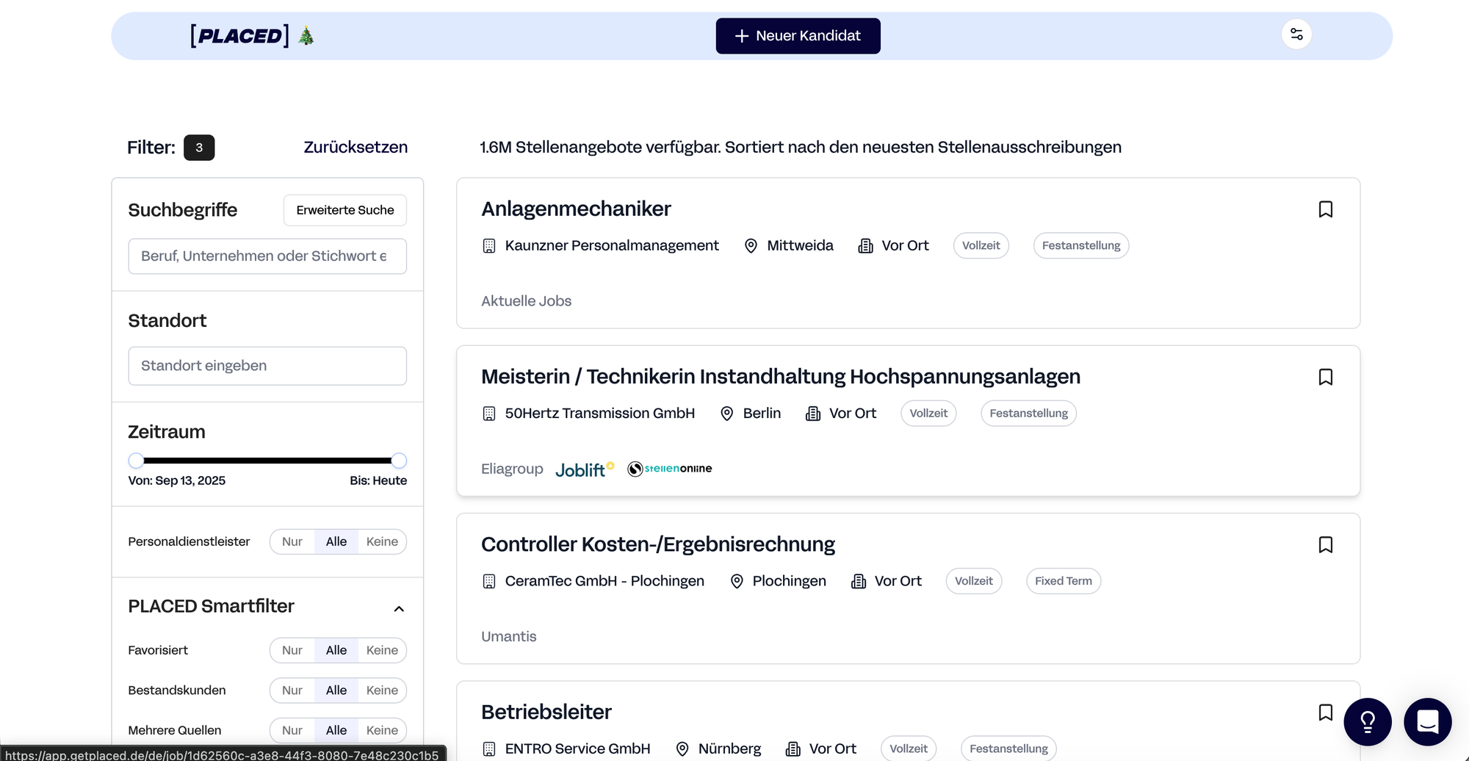This screenshot has width=1469, height=761.
Task: Reset filters with Zurücksetzen
Action: 355,147
